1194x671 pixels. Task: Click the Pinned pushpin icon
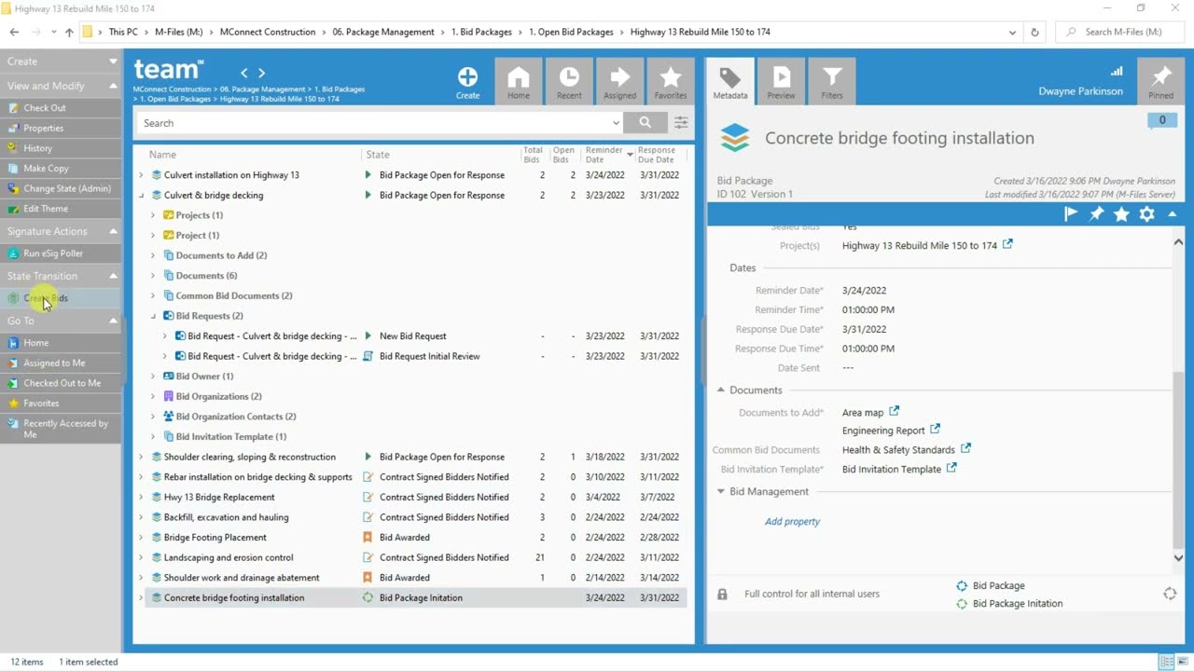point(1161,78)
